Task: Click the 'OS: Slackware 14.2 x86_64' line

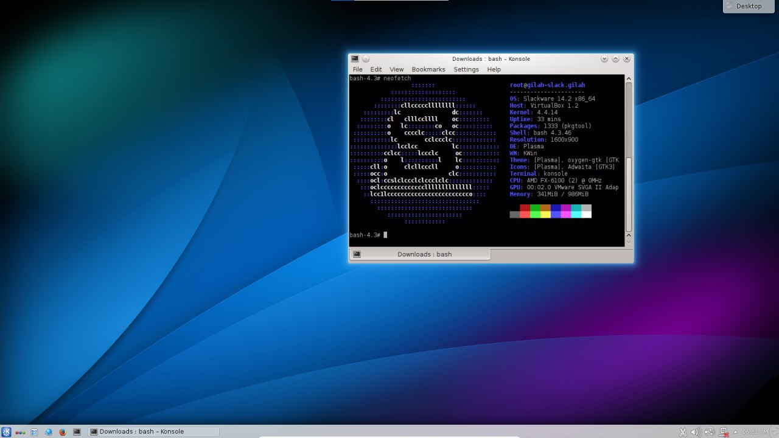Action: 553,99
